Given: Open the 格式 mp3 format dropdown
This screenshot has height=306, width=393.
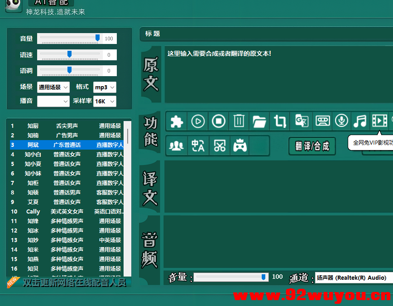Looking at the screenshot, I should pyautogui.click(x=105, y=87).
